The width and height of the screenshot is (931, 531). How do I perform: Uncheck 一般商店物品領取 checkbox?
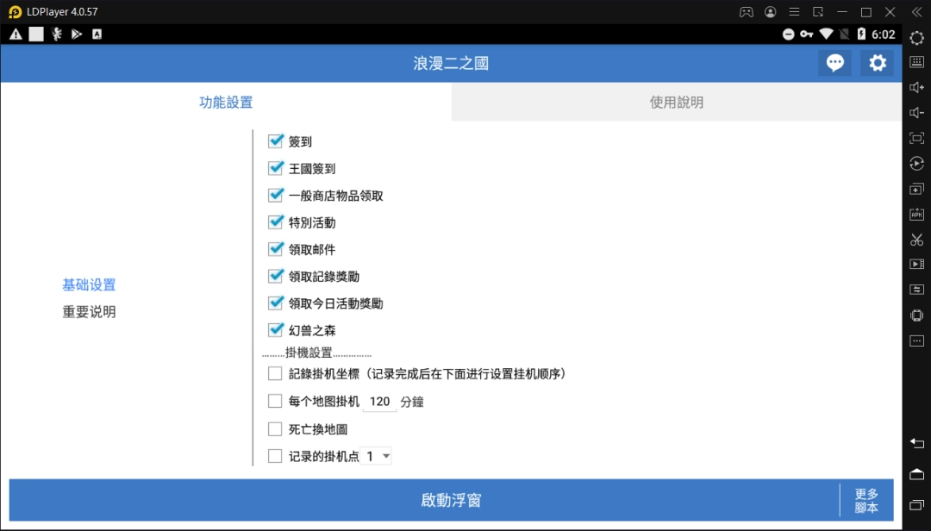point(275,195)
